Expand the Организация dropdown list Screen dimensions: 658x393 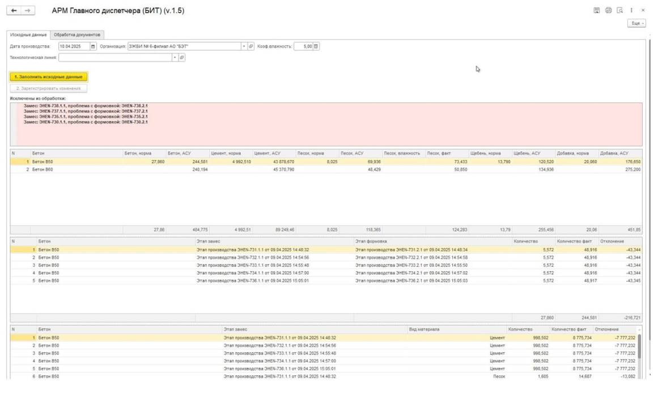[244, 46]
